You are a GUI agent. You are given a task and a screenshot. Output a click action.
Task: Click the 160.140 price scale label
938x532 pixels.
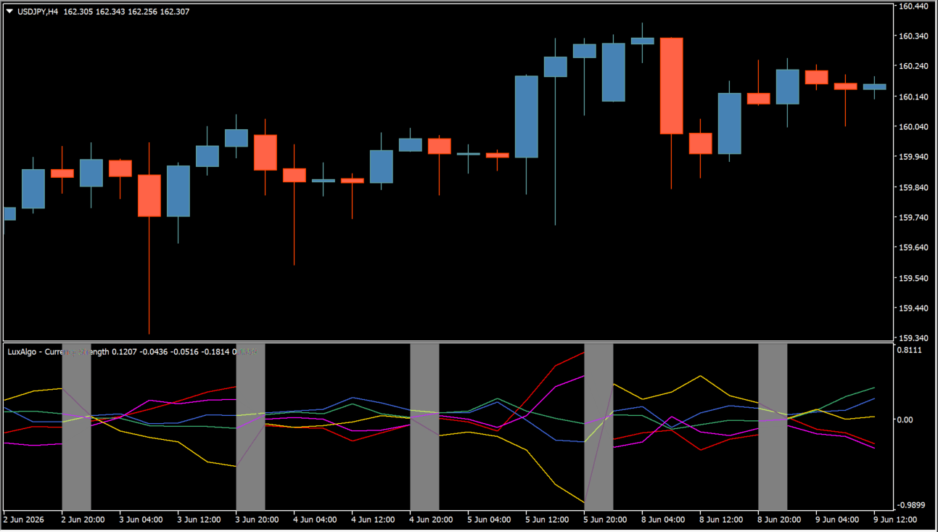[913, 97]
